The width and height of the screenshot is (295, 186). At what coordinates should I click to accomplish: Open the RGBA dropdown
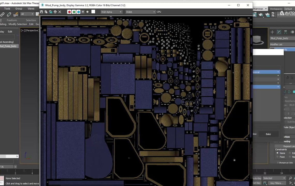pos(141,12)
